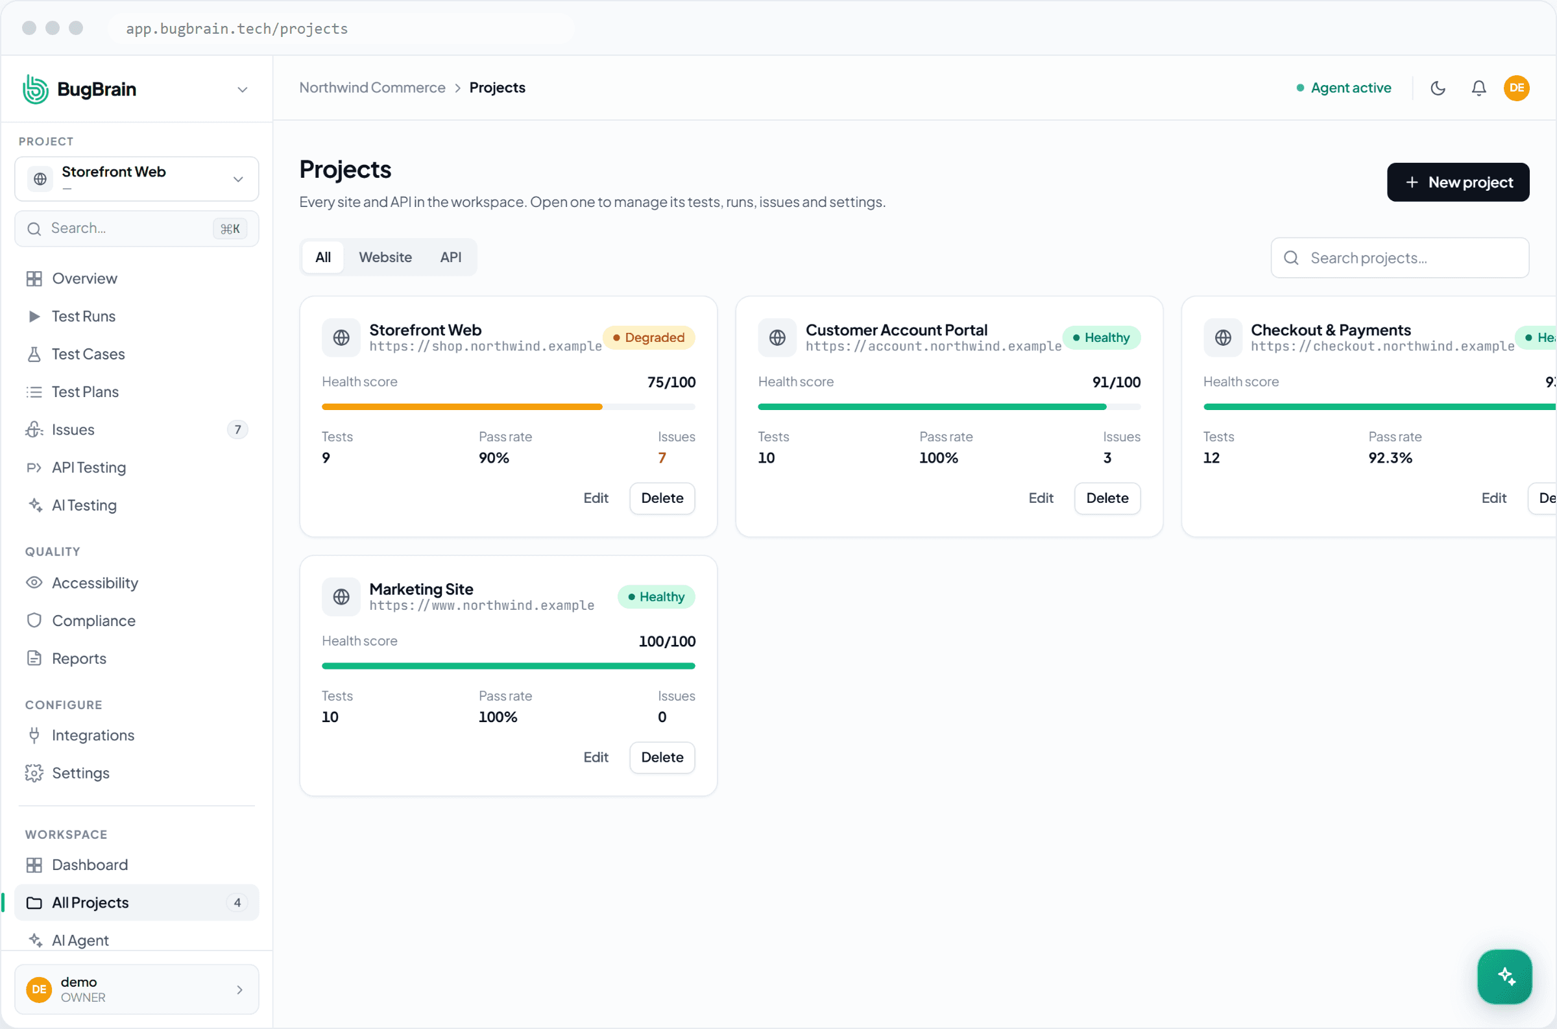Click the Overview grid icon
This screenshot has width=1557, height=1029.
pos(34,278)
